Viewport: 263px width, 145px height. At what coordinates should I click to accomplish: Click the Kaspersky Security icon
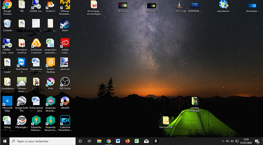(50, 104)
